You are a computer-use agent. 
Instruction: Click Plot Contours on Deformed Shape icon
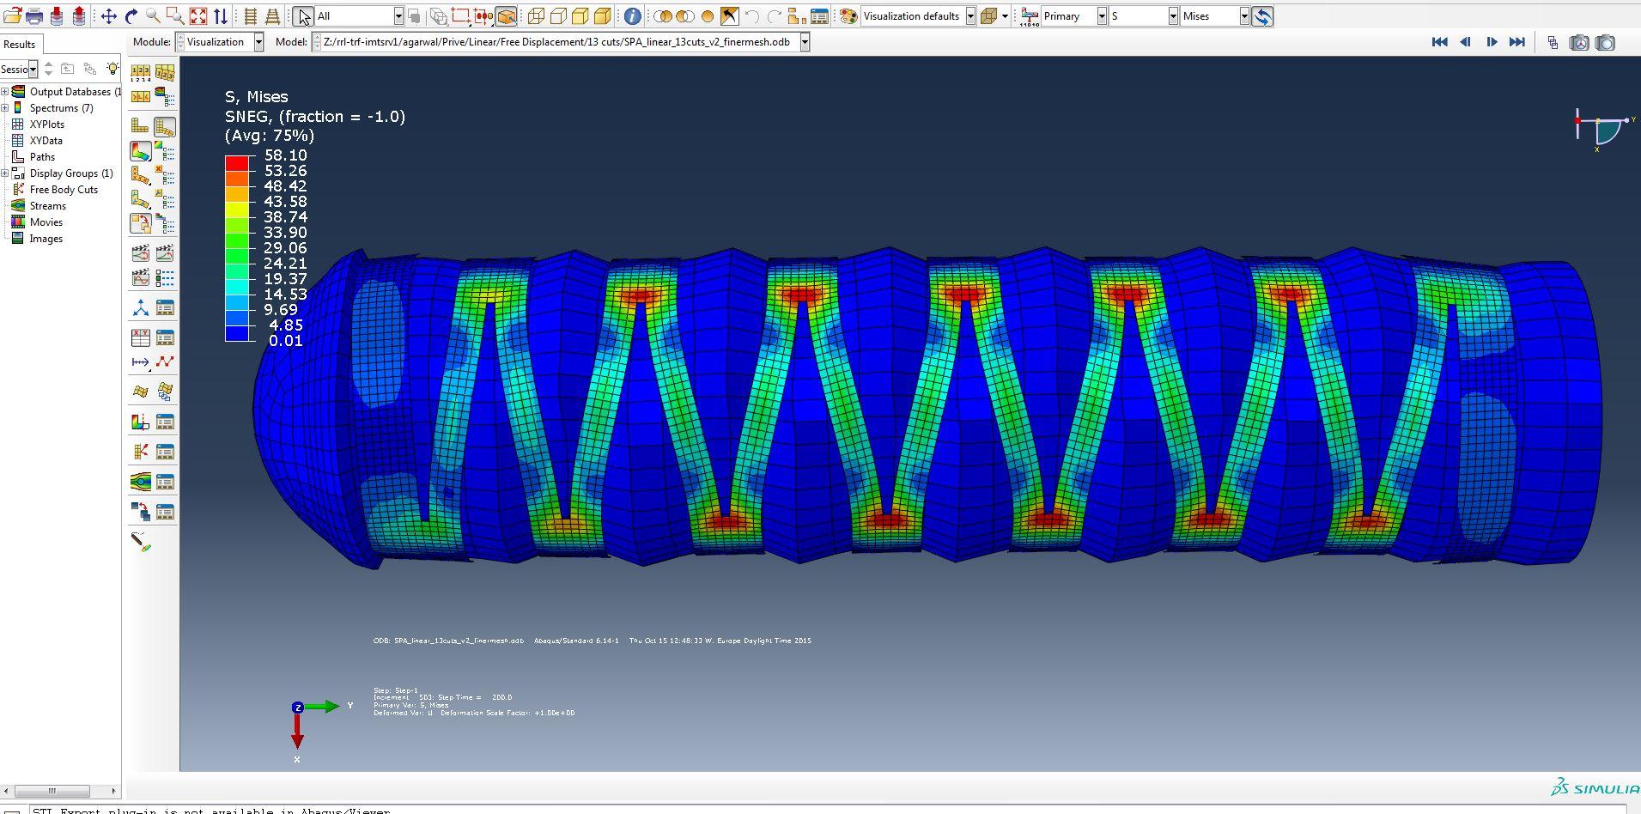140,151
